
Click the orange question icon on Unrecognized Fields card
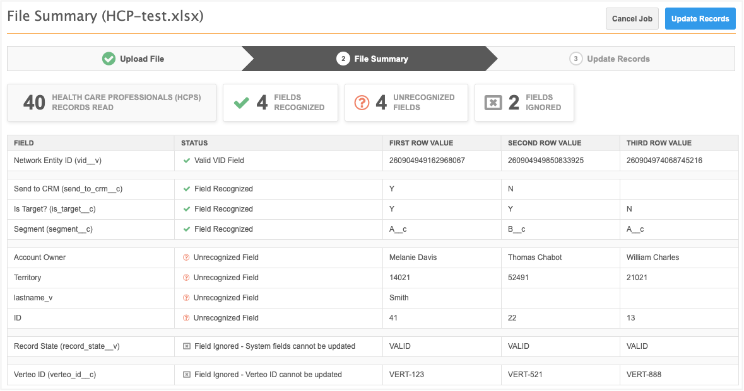pos(362,103)
